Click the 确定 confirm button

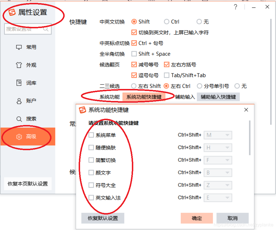[196, 218]
